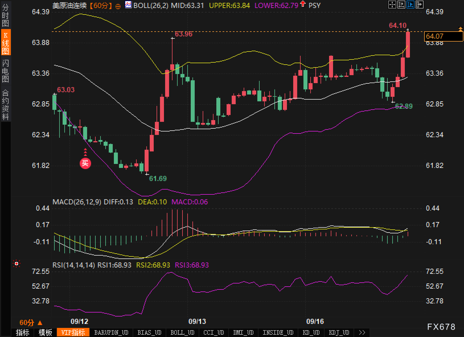Viewport: 464px width, 337px height.
Task: Click the orange arrow above 64.07 price tag
Action: [460, 29]
